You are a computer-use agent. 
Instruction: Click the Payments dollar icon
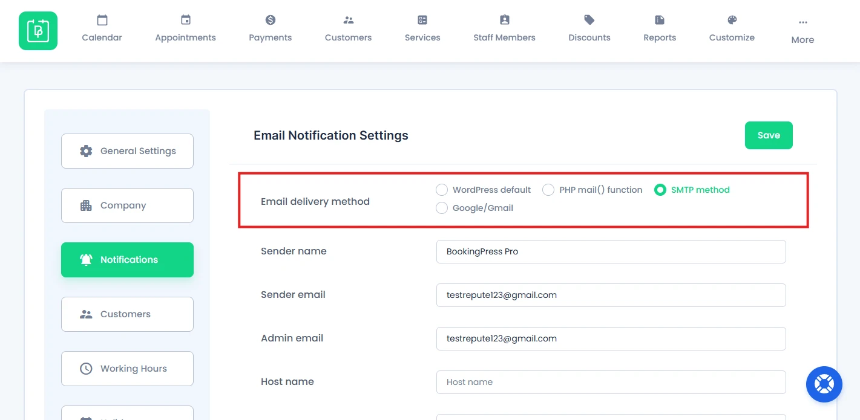pos(271,20)
